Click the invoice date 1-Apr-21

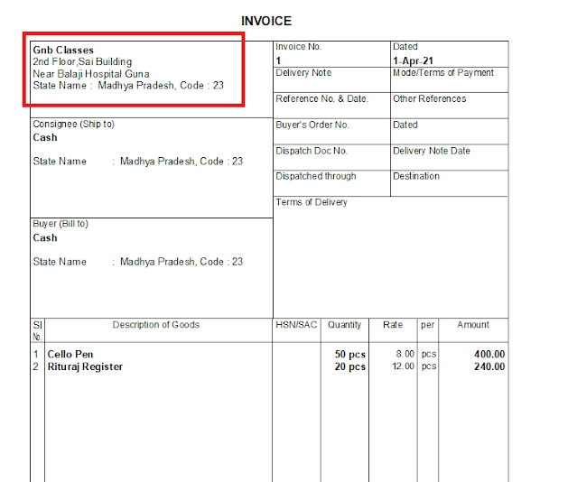tap(413, 60)
